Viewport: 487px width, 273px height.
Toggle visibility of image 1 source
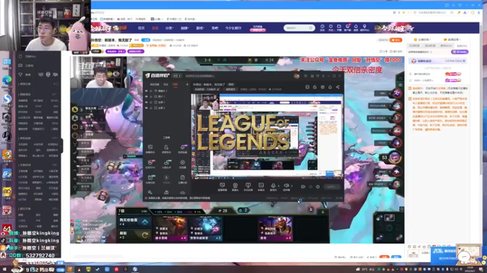click(x=146, y=96)
